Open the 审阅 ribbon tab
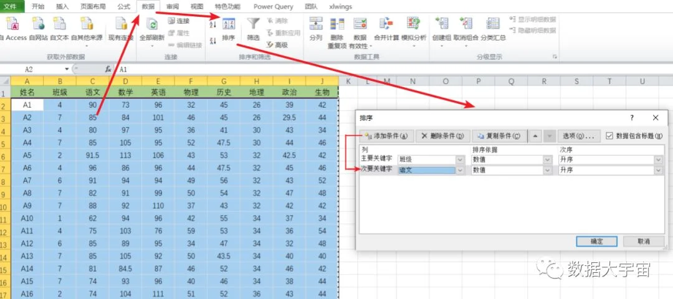 pyautogui.click(x=173, y=6)
